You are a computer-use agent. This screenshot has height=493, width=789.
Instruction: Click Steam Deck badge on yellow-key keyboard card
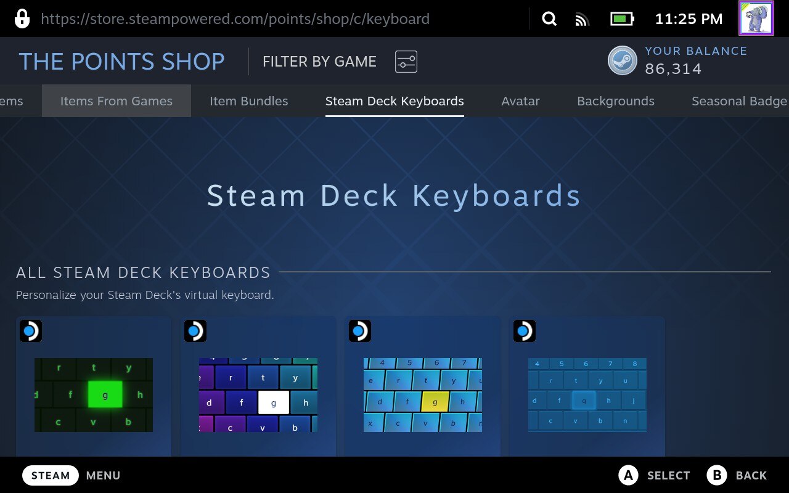point(359,331)
